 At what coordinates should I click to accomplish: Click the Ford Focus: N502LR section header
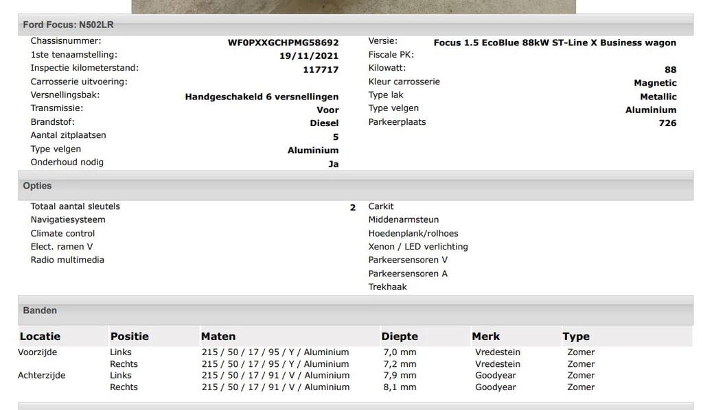click(356, 25)
